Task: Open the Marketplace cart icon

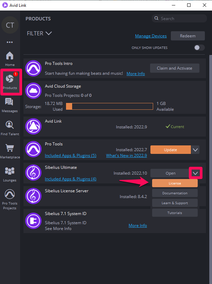Action: (x=10, y=151)
